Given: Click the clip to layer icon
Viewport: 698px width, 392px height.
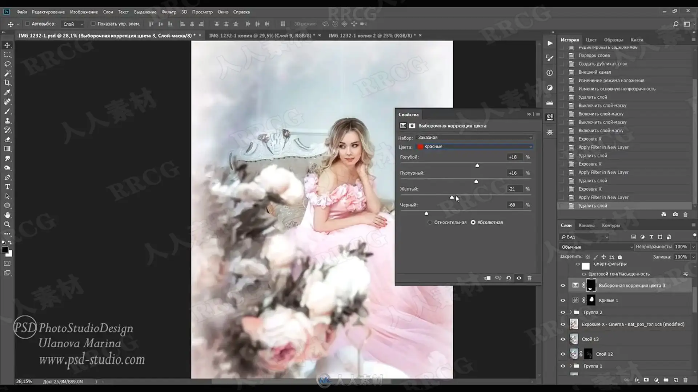Looking at the screenshot, I should coord(488,278).
